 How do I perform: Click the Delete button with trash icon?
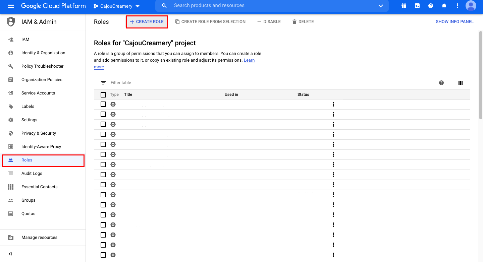point(303,22)
